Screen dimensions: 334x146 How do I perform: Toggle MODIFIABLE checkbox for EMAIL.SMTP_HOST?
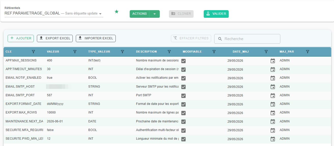click(x=183, y=87)
